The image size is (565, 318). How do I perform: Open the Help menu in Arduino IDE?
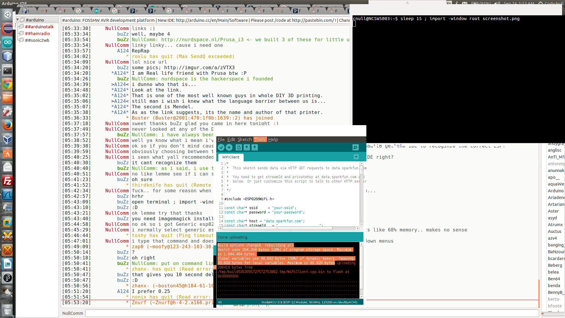coord(273,140)
